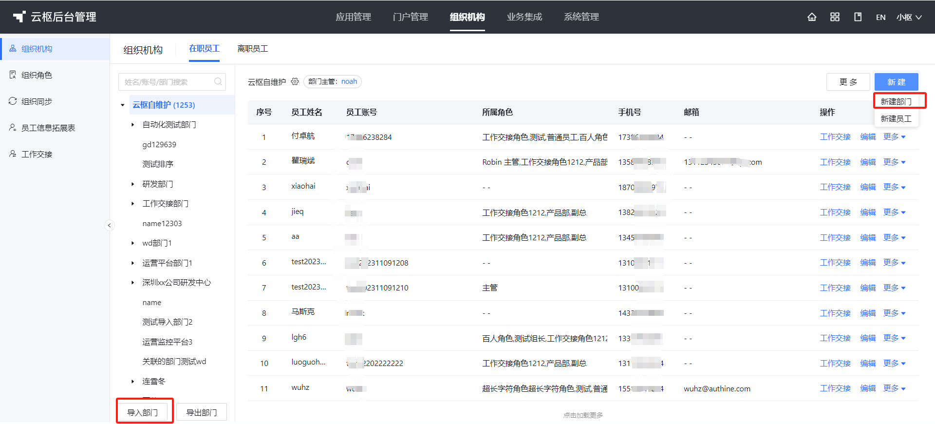Click employee name test2023... in row 7
Viewport: 935px width, 424px height.
tap(309, 287)
